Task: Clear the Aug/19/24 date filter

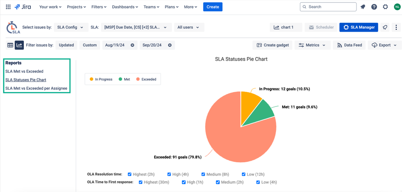Action: click(132, 45)
